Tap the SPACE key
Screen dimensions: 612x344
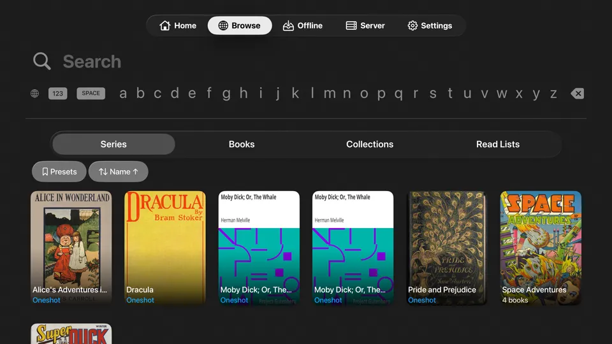91,93
